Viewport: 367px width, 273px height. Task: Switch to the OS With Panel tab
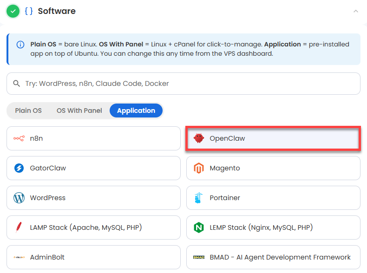click(79, 110)
